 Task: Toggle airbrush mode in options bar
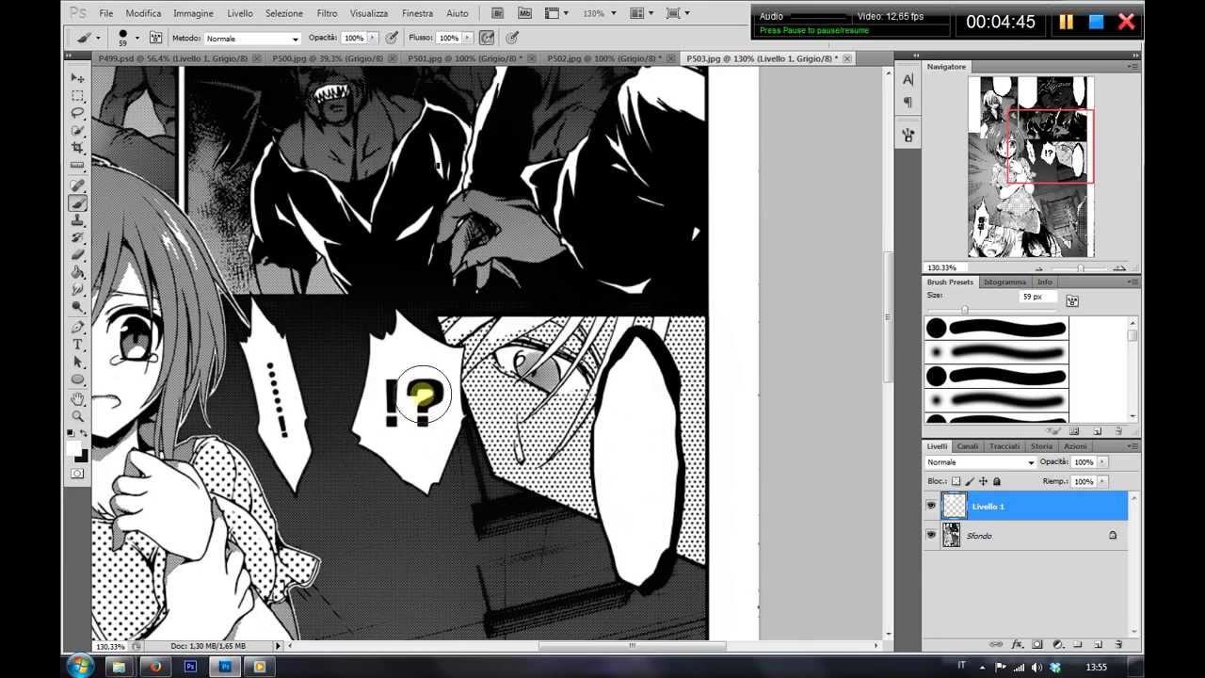click(487, 38)
